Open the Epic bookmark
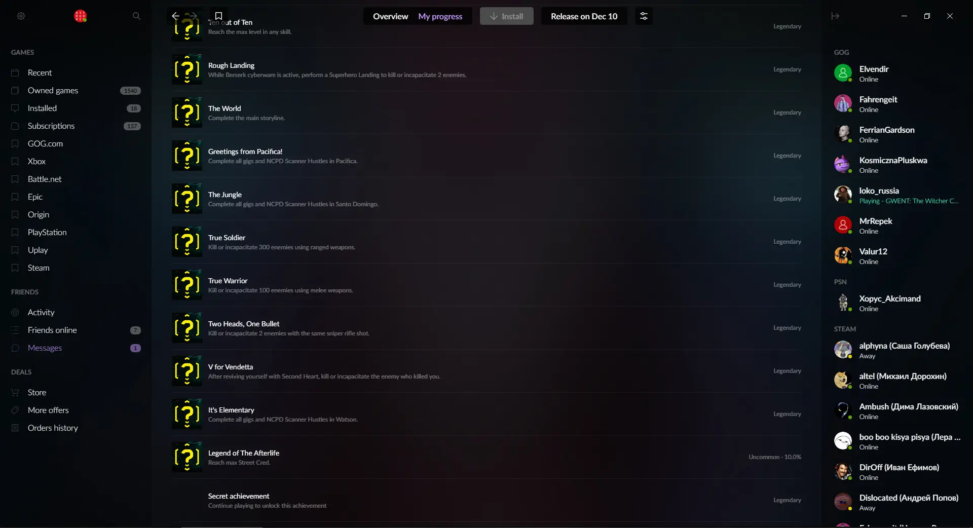This screenshot has height=528, width=973. tap(35, 197)
